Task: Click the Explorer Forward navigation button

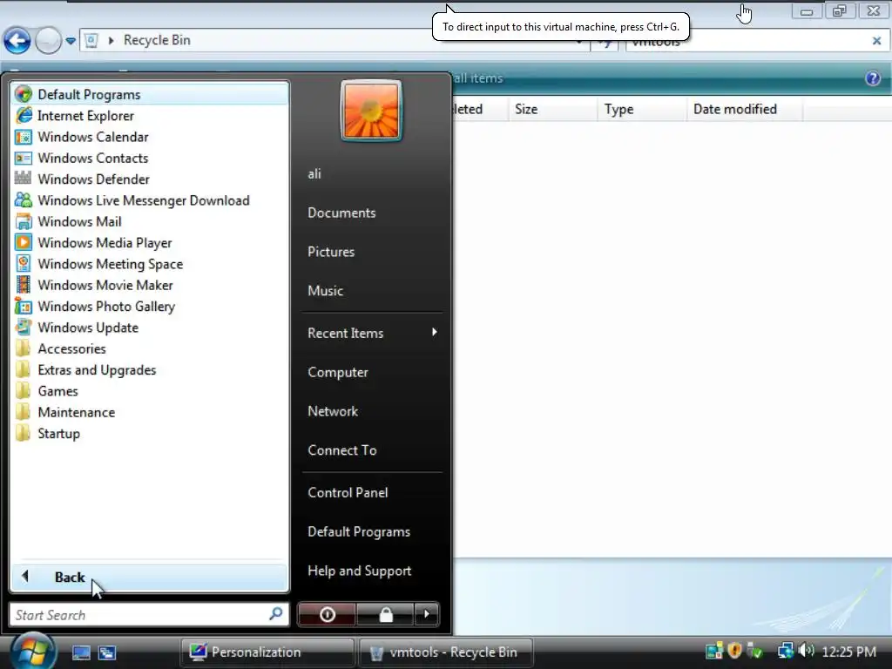Action: pyautogui.click(x=49, y=41)
